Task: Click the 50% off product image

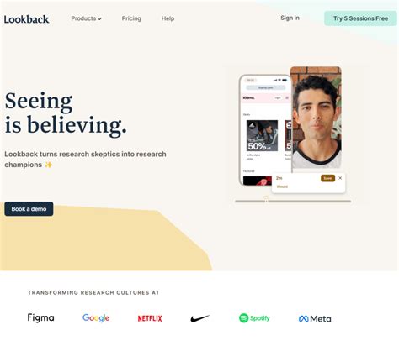Action: [262, 136]
